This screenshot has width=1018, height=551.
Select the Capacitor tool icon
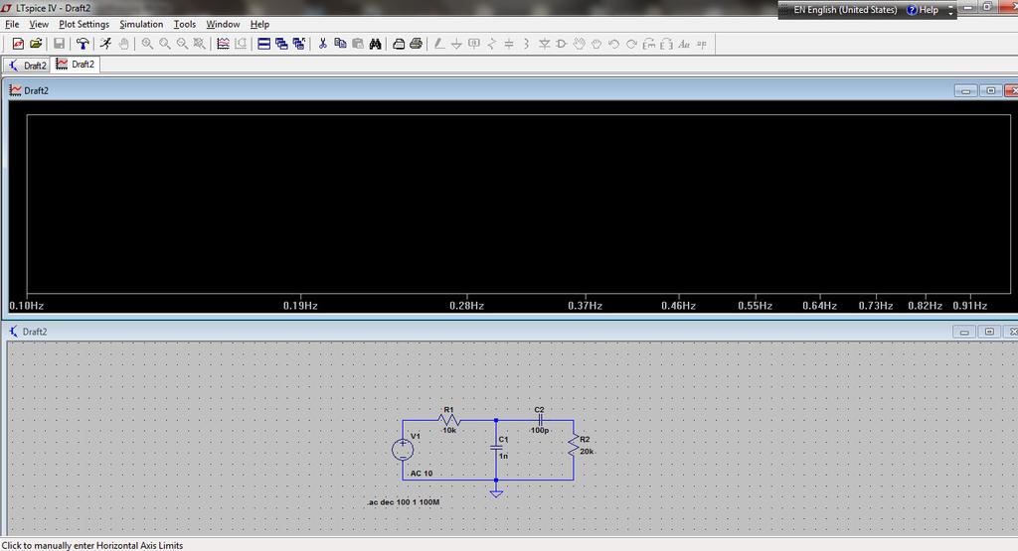click(509, 44)
